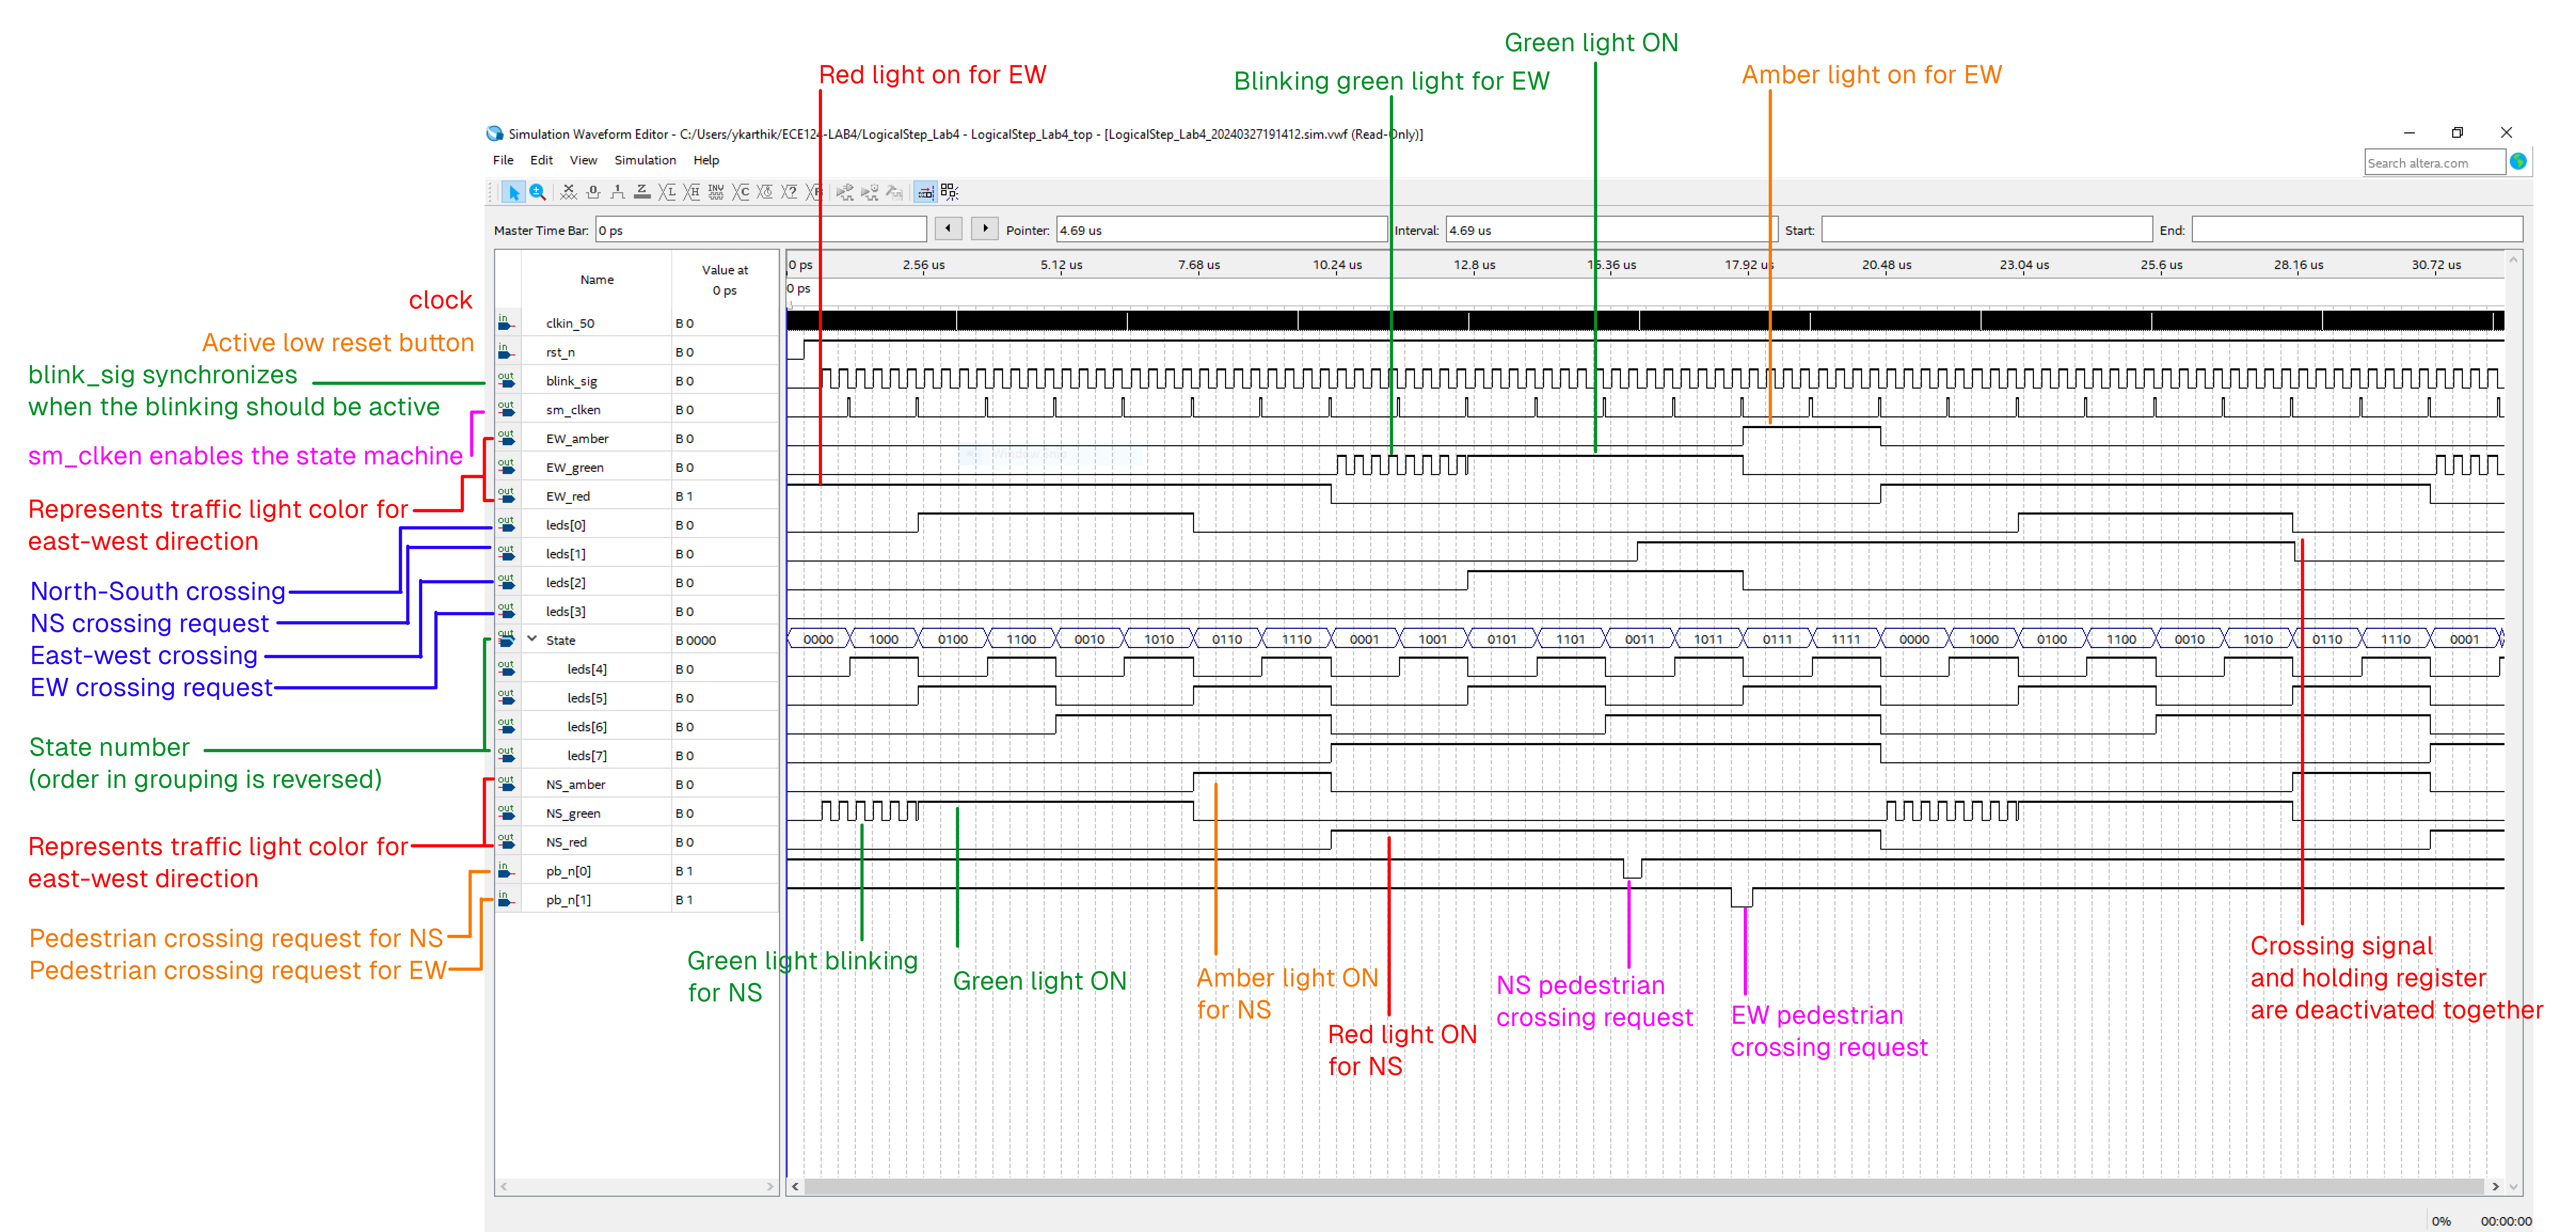Move time bar to previous transition
Viewport: 2576px width, 1232px height.
pos(948,228)
